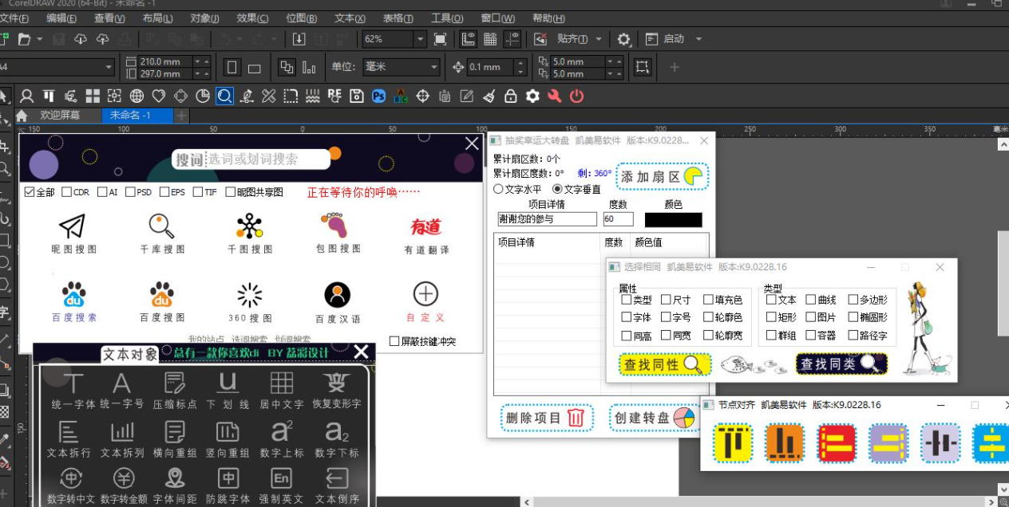Click the orange bottom-align icon in 节点对齐
Screen dimensions: 1009x507
(x=785, y=443)
